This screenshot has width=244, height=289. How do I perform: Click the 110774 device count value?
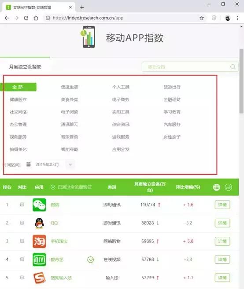click(x=148, y=205)
